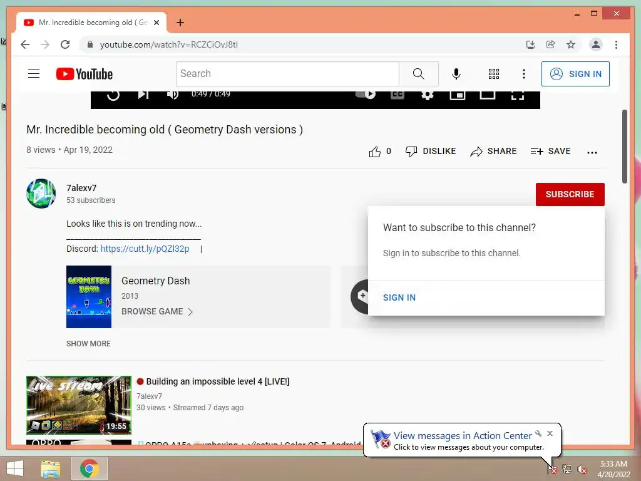Click the muted speaker tray icon
The height and width of the screenshot is (481, 641).
tap(582, 469)
